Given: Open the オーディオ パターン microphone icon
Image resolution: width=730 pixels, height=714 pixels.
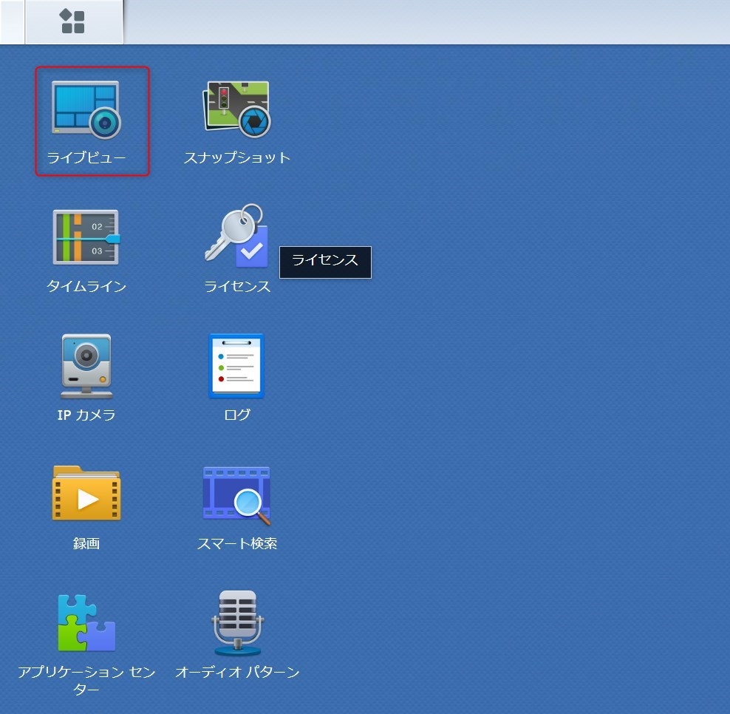Looking at the screenshot, I should click(x=236, y=622).
